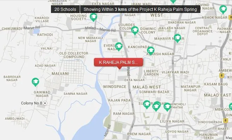Click the leftmost Sunder Nagar school pin
Image resolution: width=232 pixels, height=140 pixels.
147,105
